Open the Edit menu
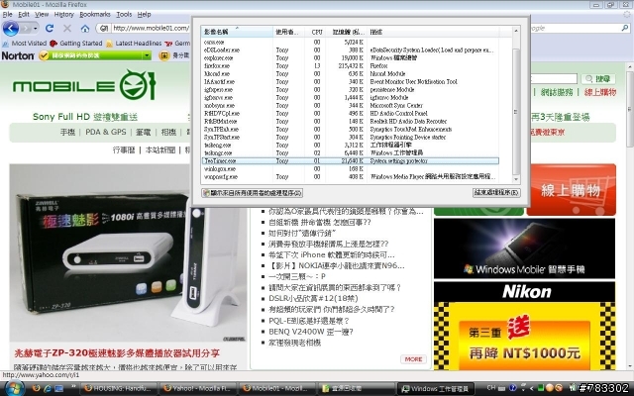The width and height of the screenshot is (634, 396). tap(24, 14)
